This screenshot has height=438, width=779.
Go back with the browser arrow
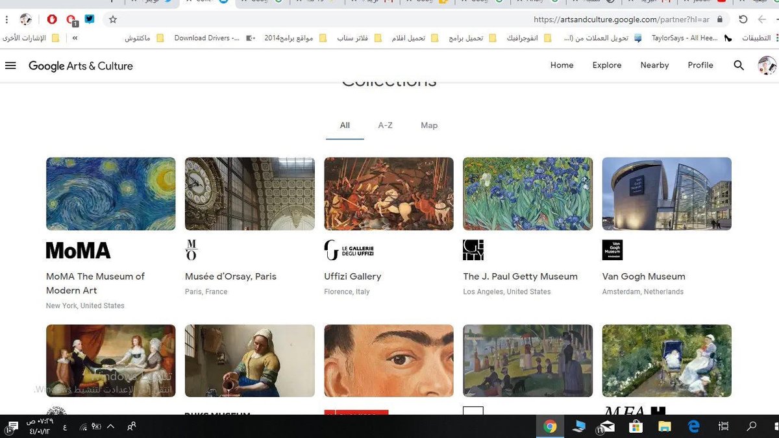click(762, 19)
